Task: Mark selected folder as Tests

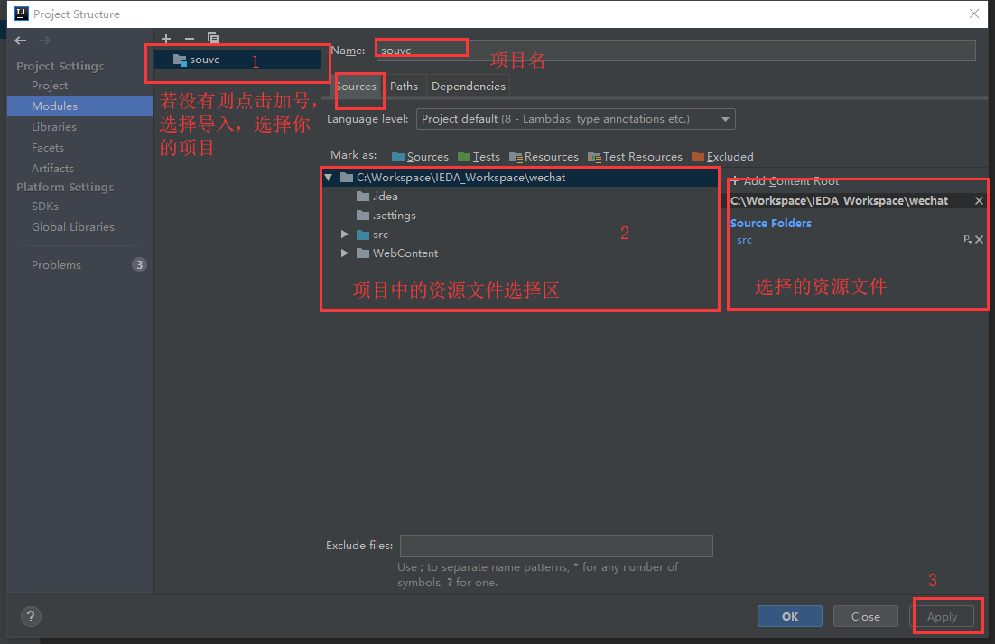Action: coord(479,157)
